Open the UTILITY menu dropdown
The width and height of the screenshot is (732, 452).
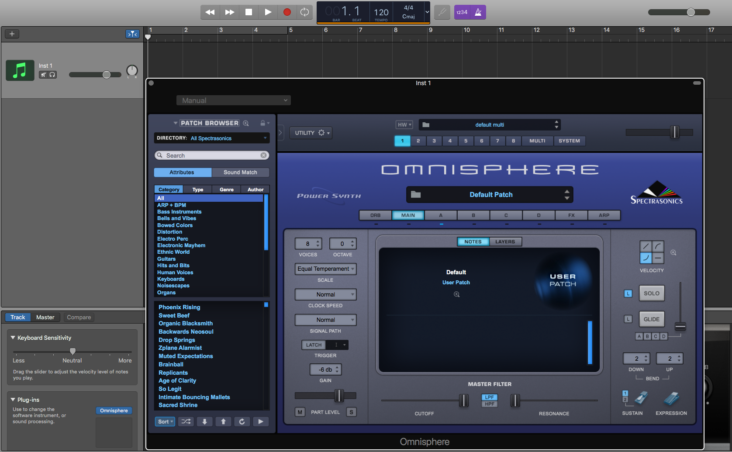[x=311, y=133]
